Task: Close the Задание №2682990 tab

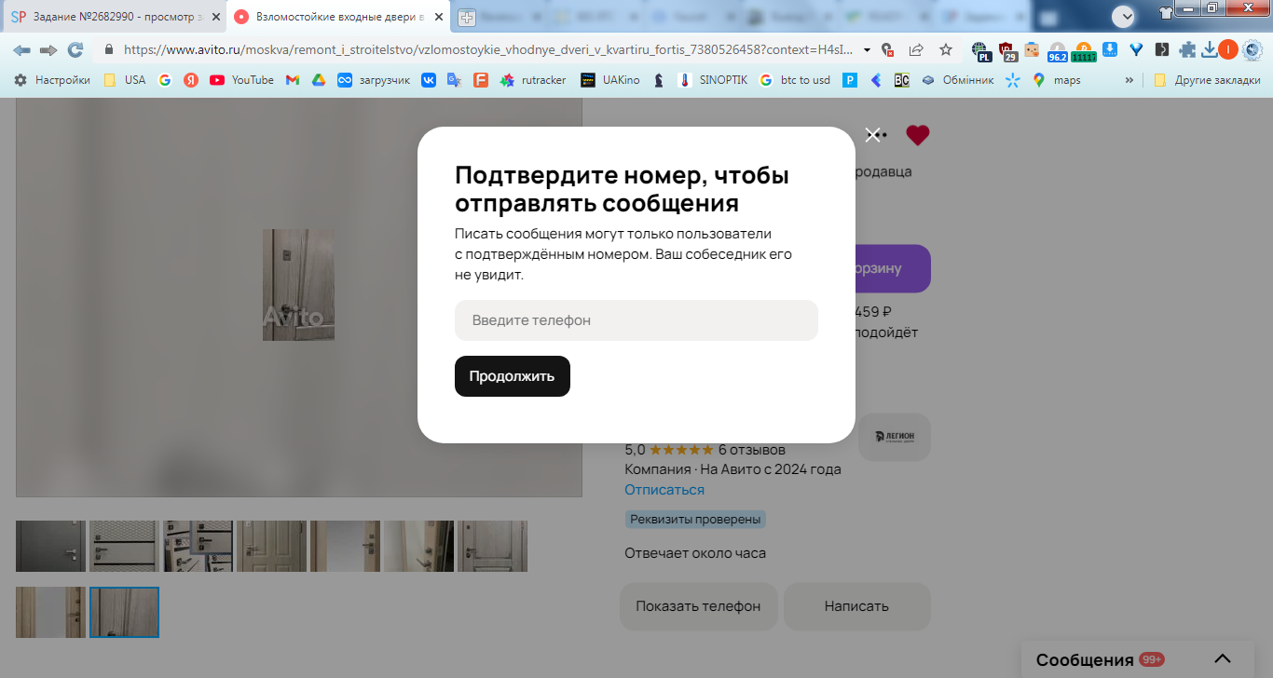Action: coord(216,17)
